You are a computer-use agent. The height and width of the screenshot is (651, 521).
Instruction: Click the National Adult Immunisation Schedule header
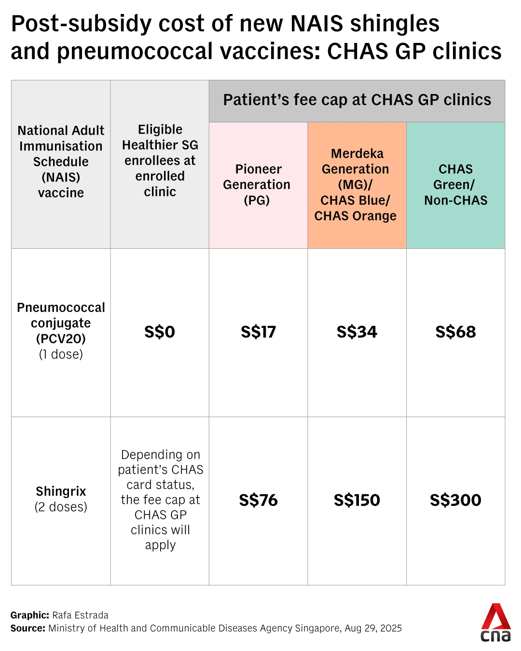pos(61,162)
